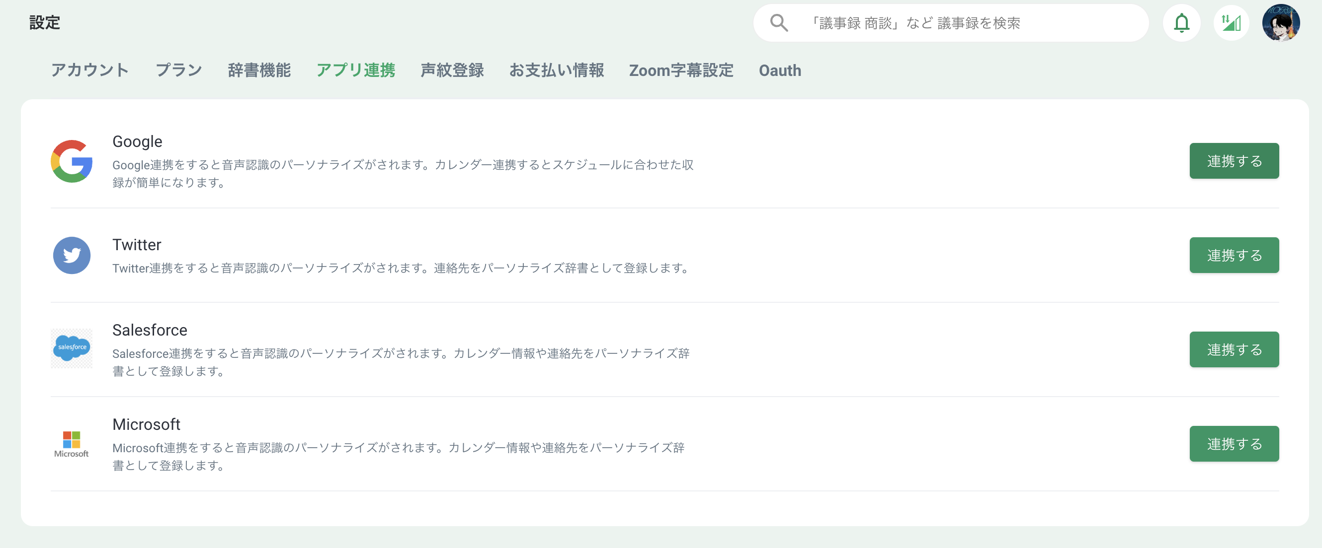
Task: Open the notification bell
Action: (1181, 23)
